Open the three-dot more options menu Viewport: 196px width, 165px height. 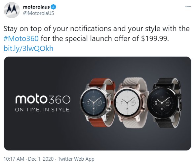[188, 7]
